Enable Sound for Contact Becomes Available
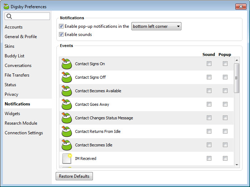The image size is (250, 187). point(209,90)
